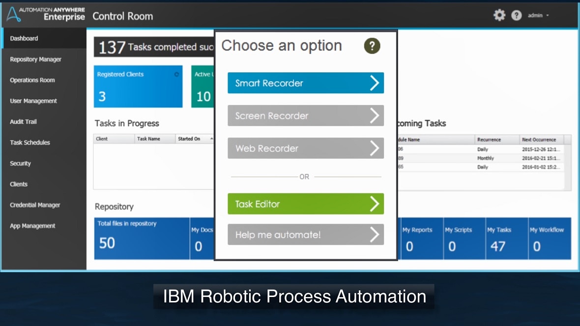580x326 pixels.
Task: Open the My Reports tile
Action: (x=421, y=239)
